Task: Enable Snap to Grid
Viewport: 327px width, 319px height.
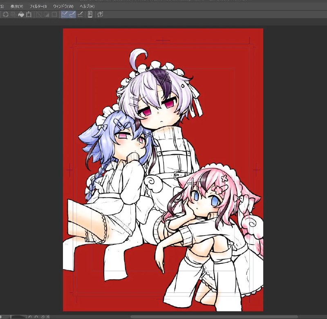Action: click(x=80, y=14)
